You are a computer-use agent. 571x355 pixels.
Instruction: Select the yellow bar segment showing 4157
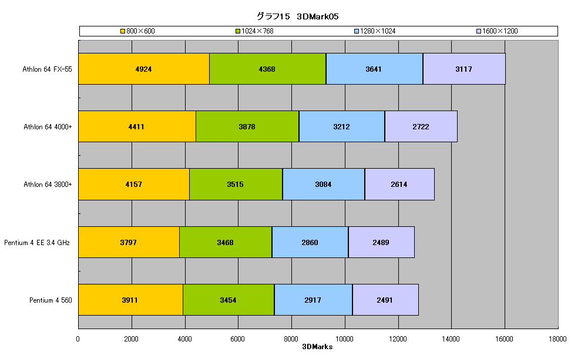pos(134,185)
